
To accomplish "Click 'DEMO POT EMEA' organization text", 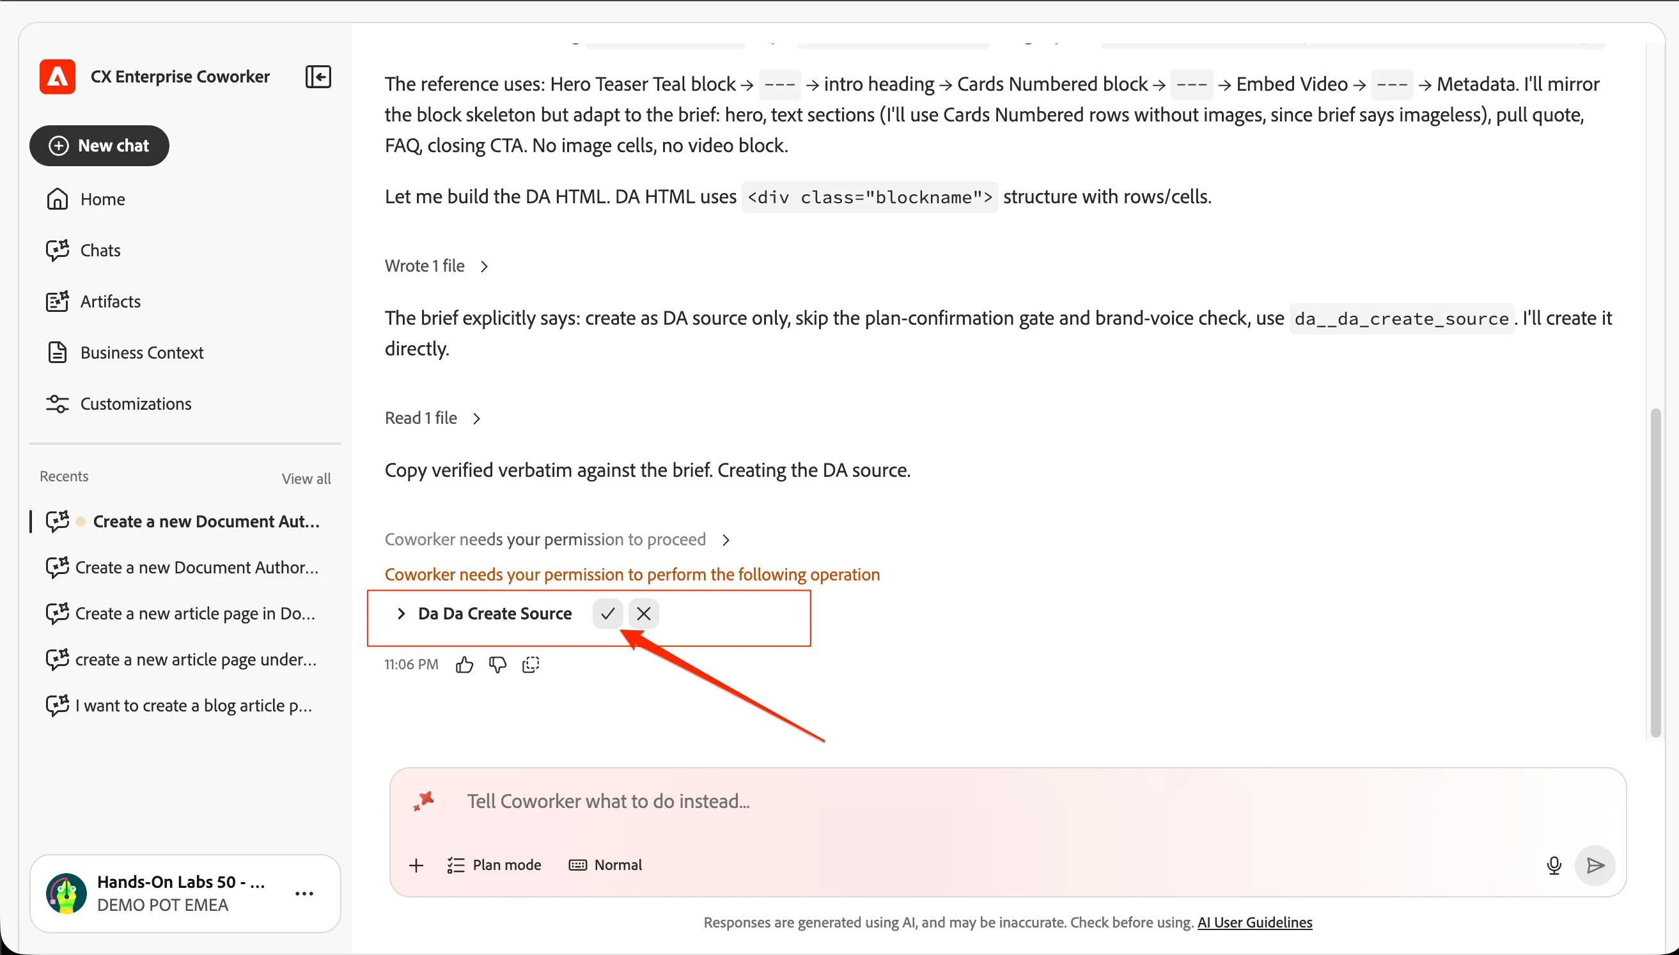I will [162, 905].
